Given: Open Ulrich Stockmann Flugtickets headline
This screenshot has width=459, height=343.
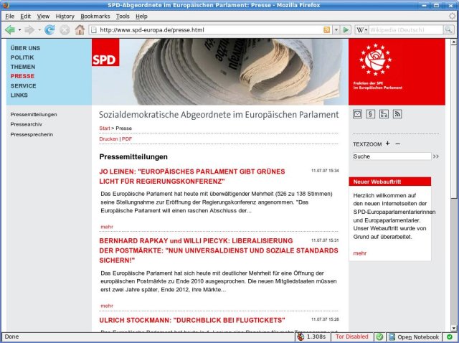Looking at the screenshot, I should [192, 320].
